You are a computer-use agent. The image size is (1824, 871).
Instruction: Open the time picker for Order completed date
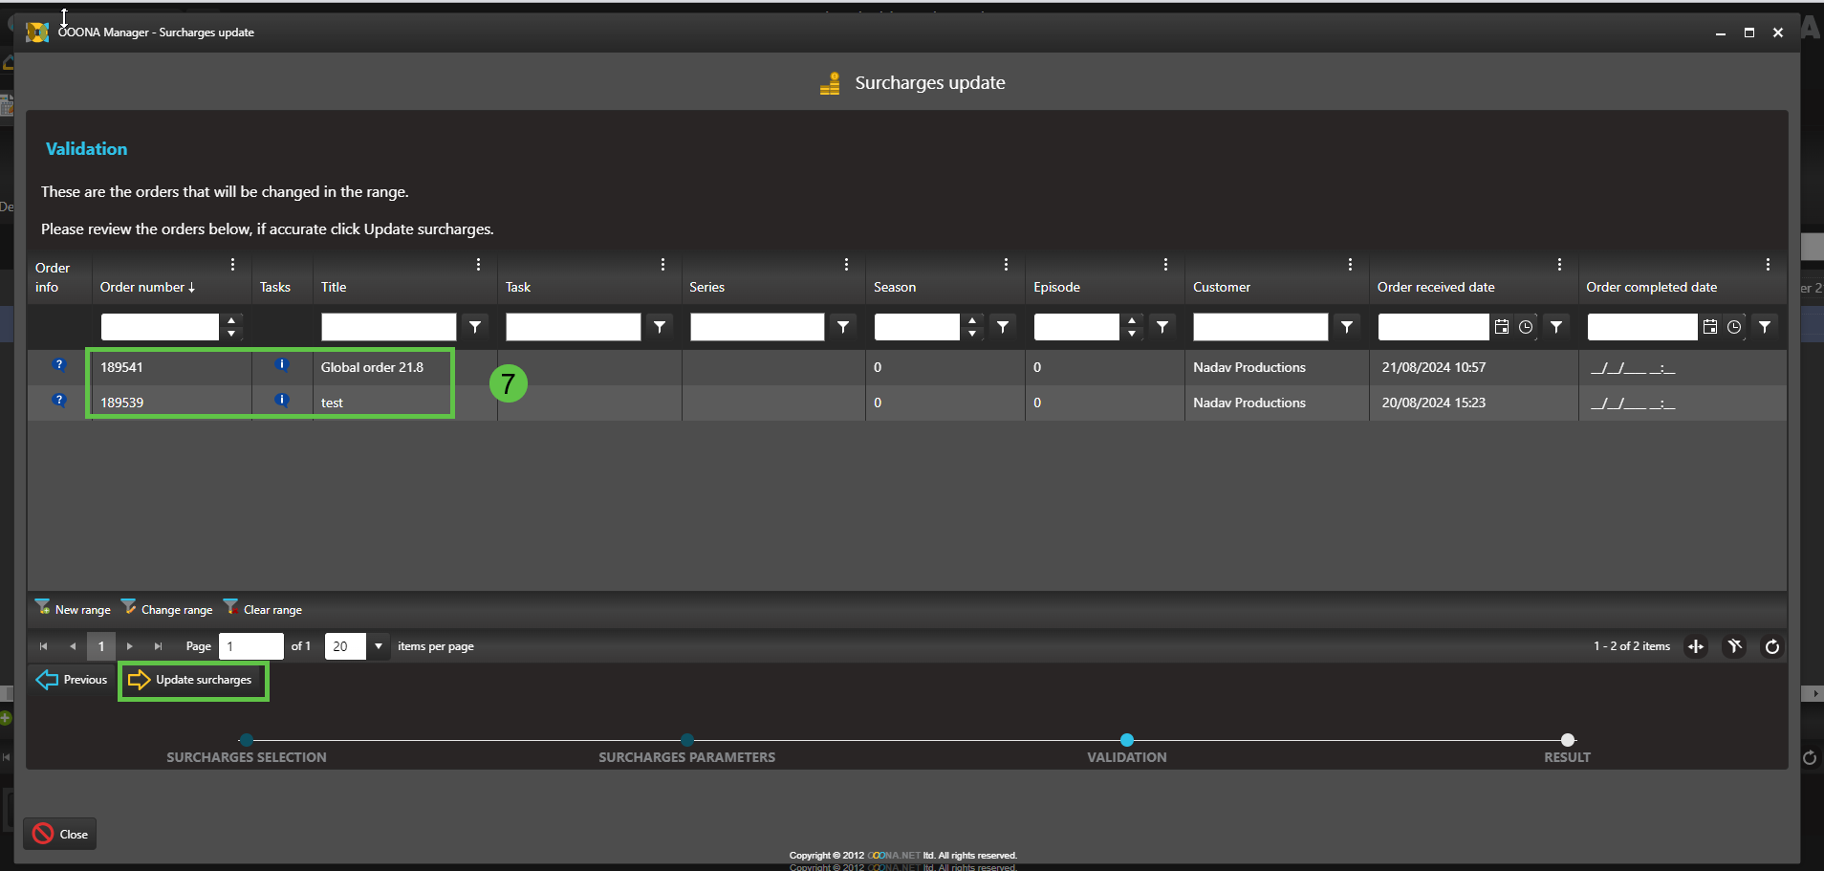click(1734, 327)
